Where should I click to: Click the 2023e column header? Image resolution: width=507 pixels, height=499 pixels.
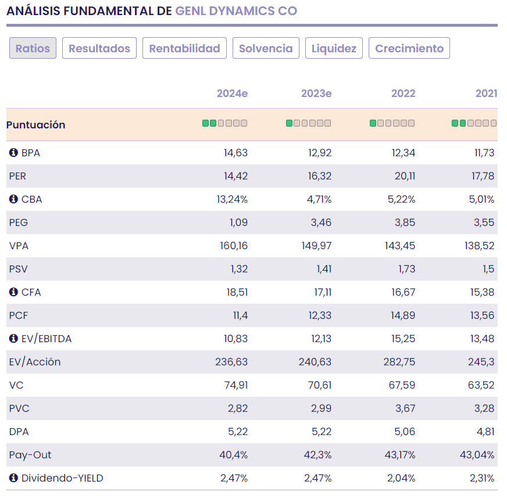316,94
